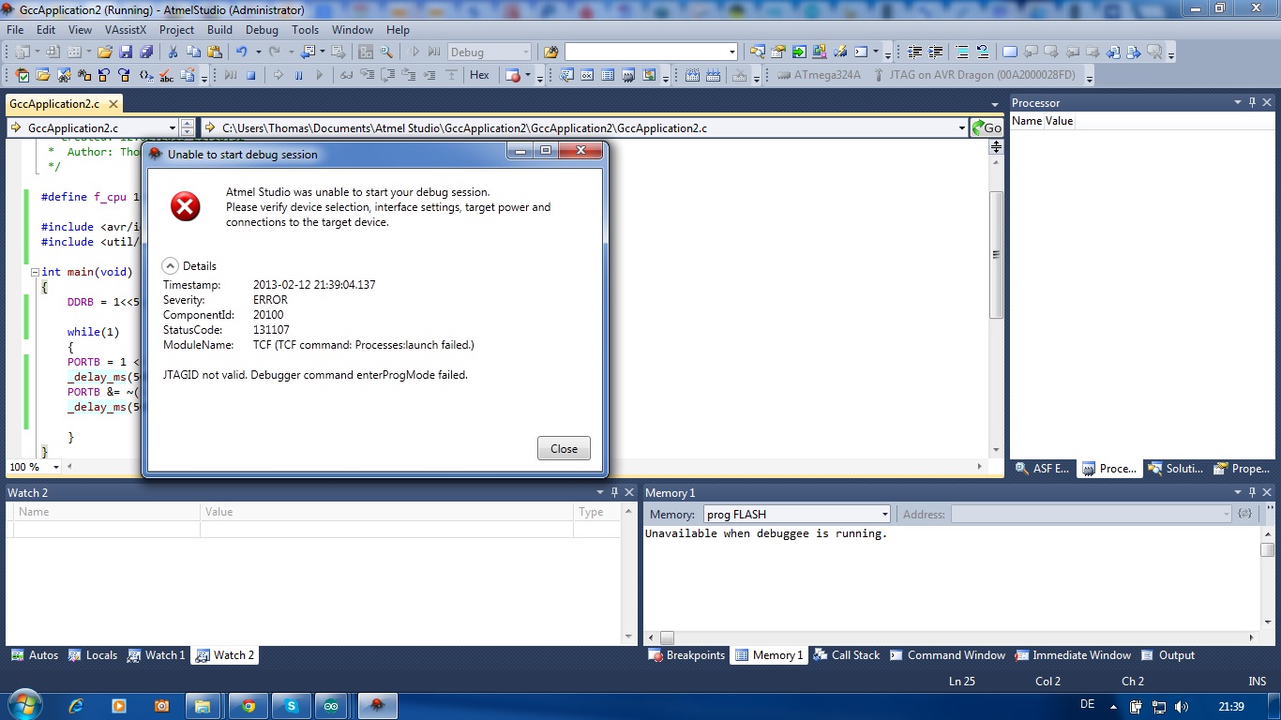Click Increase Indent toolbar icon
Viewport: 1281px width, 720px height.
pos(936,52)
